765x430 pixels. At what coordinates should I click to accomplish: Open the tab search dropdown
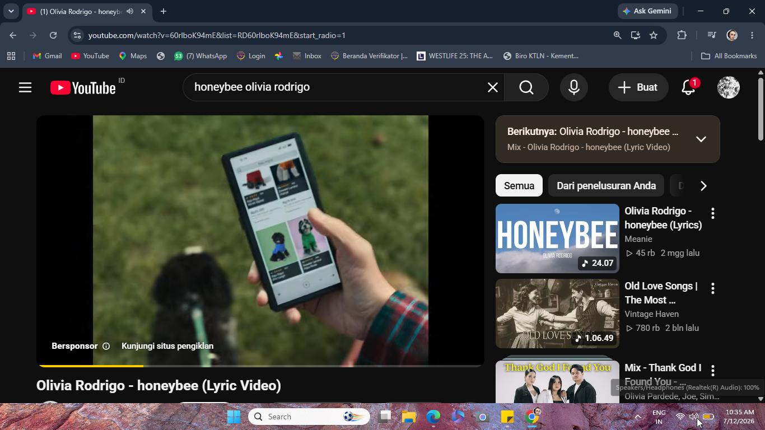(11, 11)
